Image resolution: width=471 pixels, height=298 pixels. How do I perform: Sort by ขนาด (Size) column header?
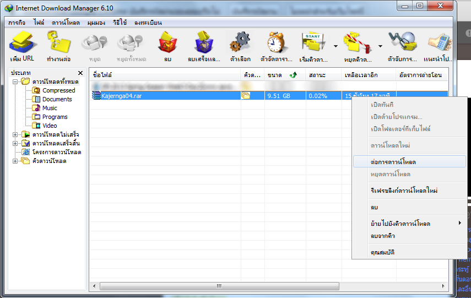tap(285, 75)
